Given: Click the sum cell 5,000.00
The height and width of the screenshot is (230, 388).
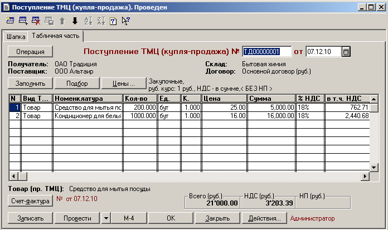Looking at the screenshot, I should coord(271,107).
